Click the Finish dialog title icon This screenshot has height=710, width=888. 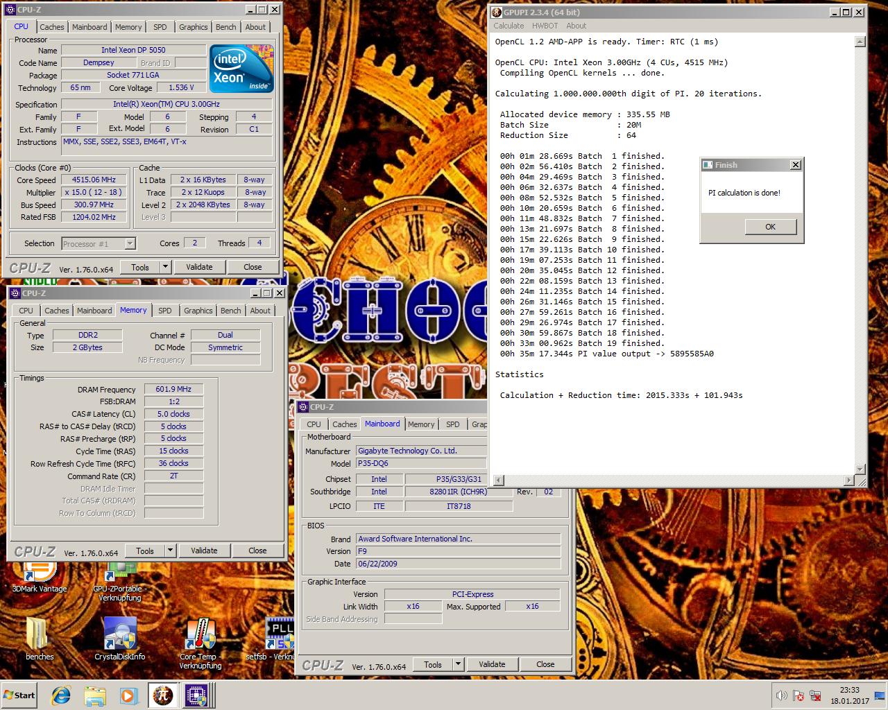click(x=708, y=165)
